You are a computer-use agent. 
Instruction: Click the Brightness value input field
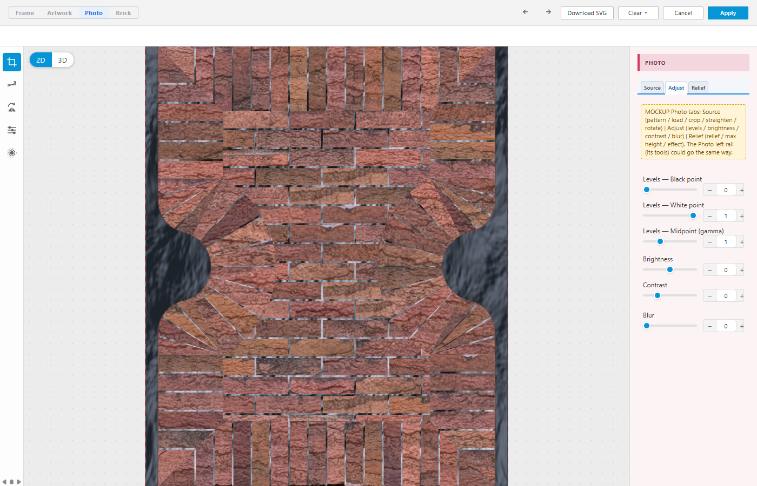tap(726, 270)
